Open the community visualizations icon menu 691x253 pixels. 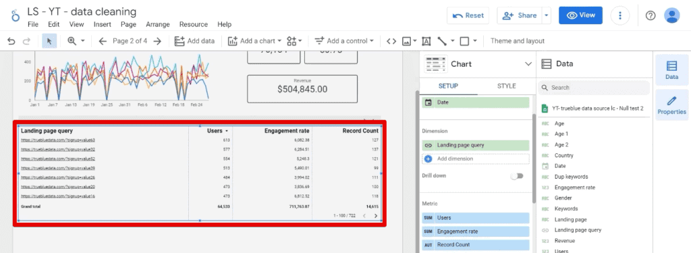[x=294, y=41]
